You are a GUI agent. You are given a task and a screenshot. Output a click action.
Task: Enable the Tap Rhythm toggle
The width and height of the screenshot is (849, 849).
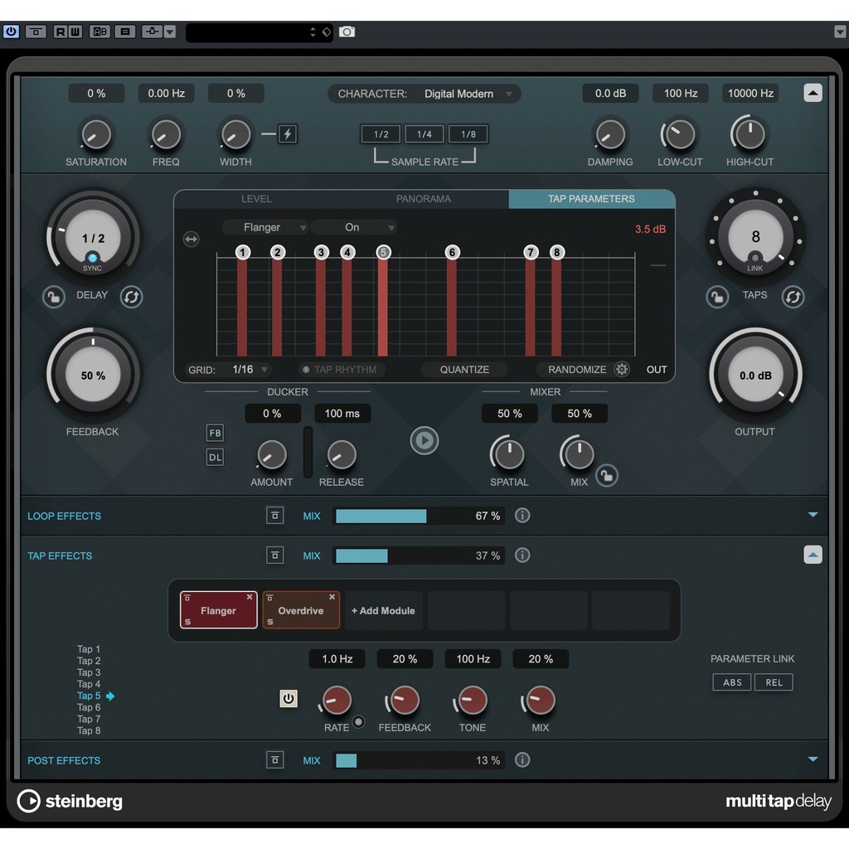point(340,370)
